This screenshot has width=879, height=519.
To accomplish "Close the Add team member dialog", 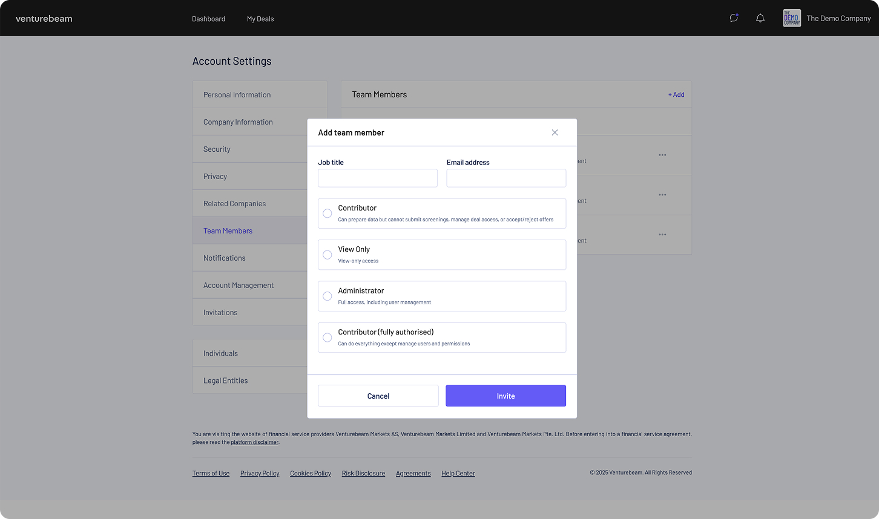I will click(555, 132).
